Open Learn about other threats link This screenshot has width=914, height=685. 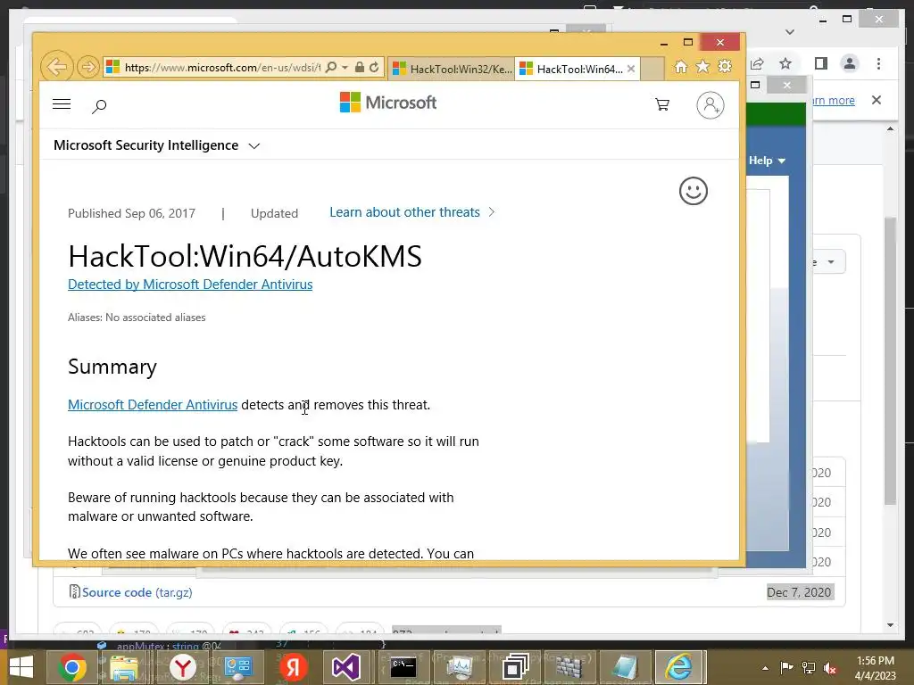pos(411,212)
